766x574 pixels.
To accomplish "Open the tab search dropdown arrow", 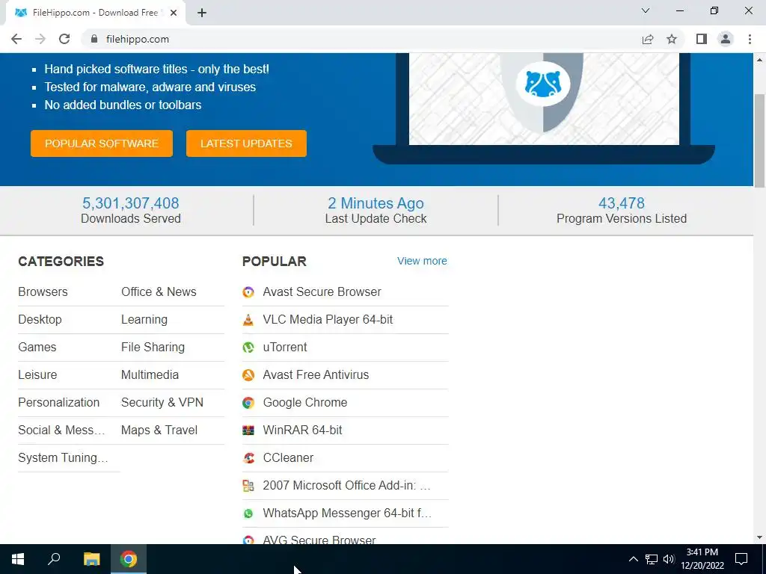I will [x=646, y=10].
